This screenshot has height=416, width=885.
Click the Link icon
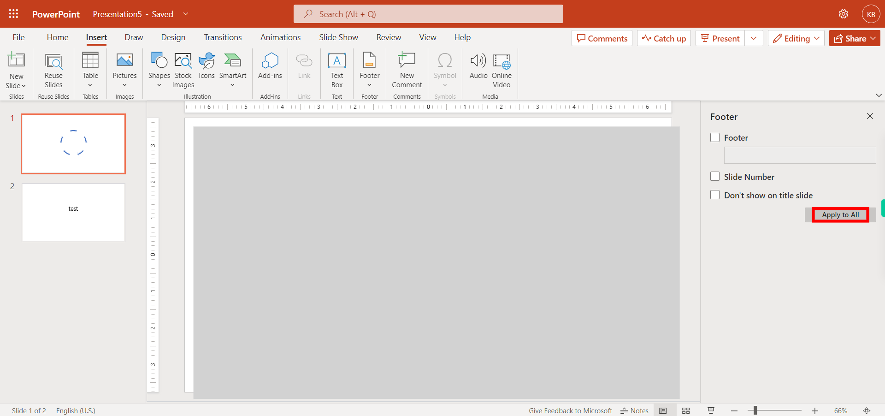coord(304,60)
